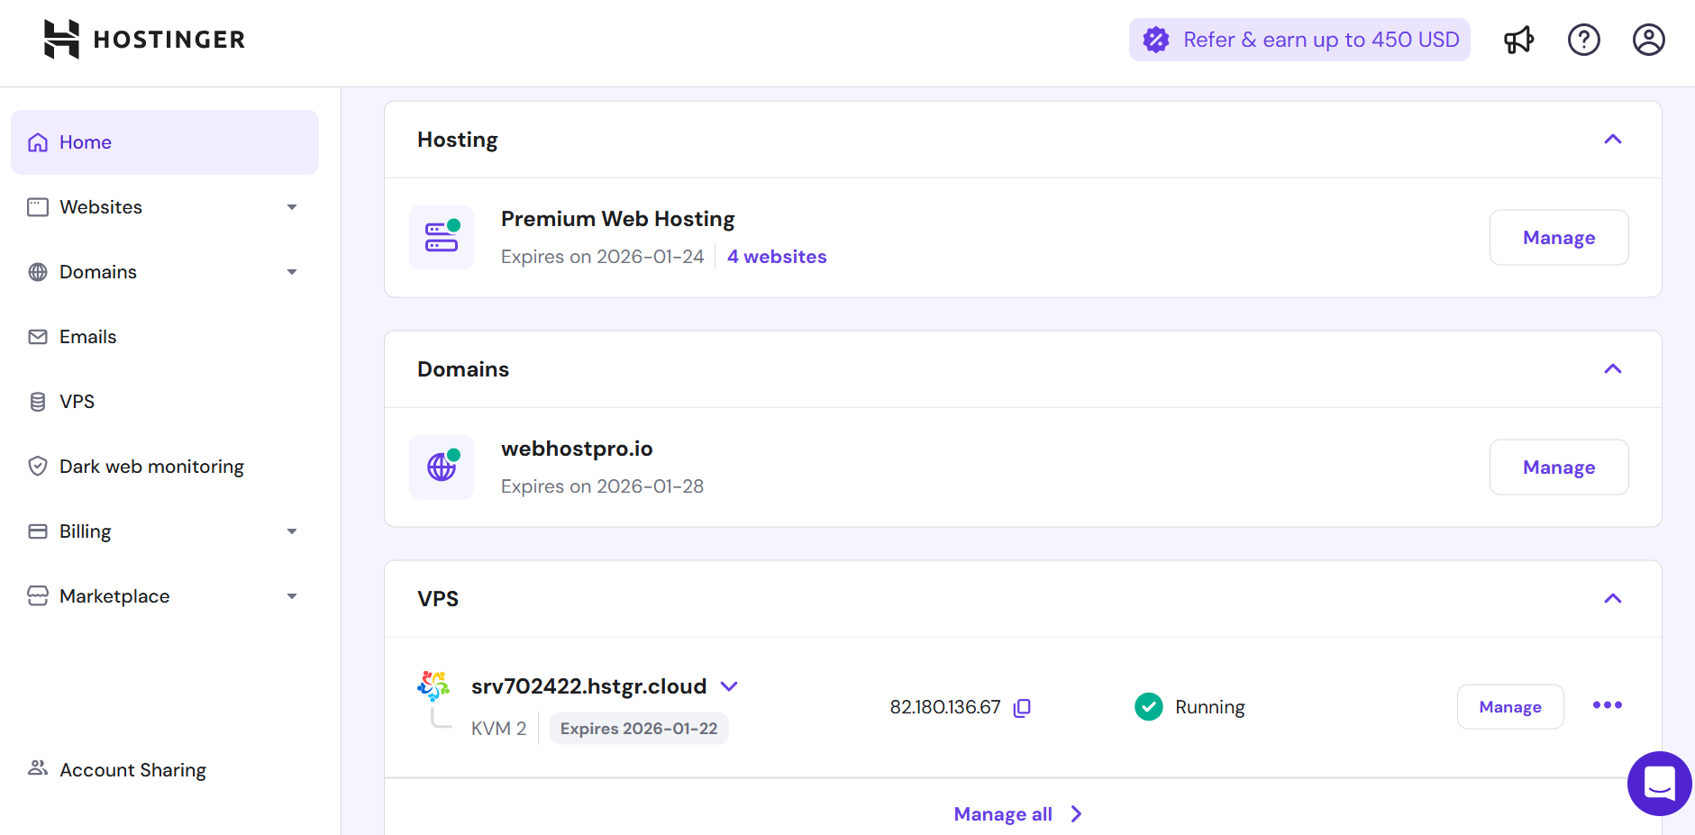The image size is (1695, 835).
Task: Click the Expires on 2026-01-24 text
Action: coord(602,257)
